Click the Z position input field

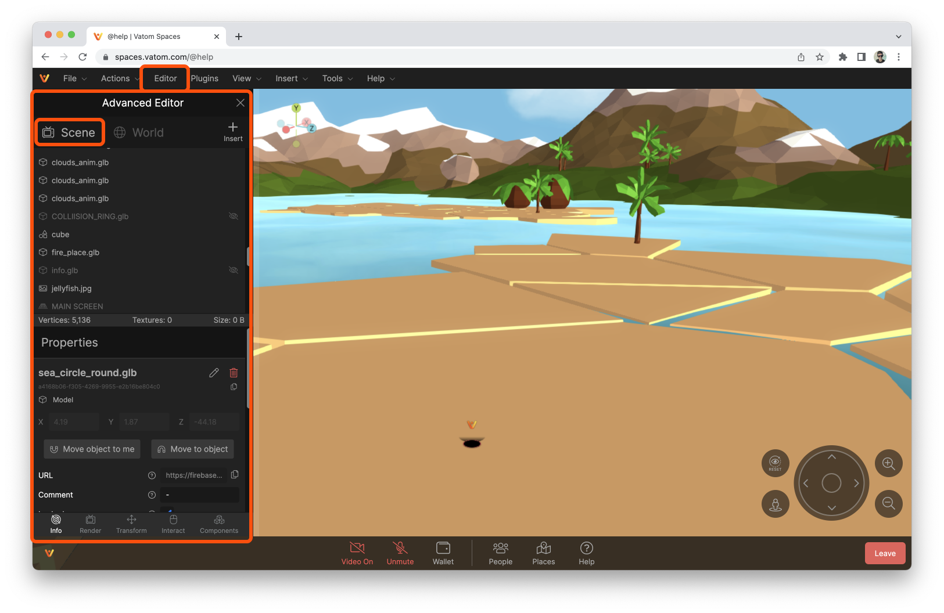[x=214, y=422]
